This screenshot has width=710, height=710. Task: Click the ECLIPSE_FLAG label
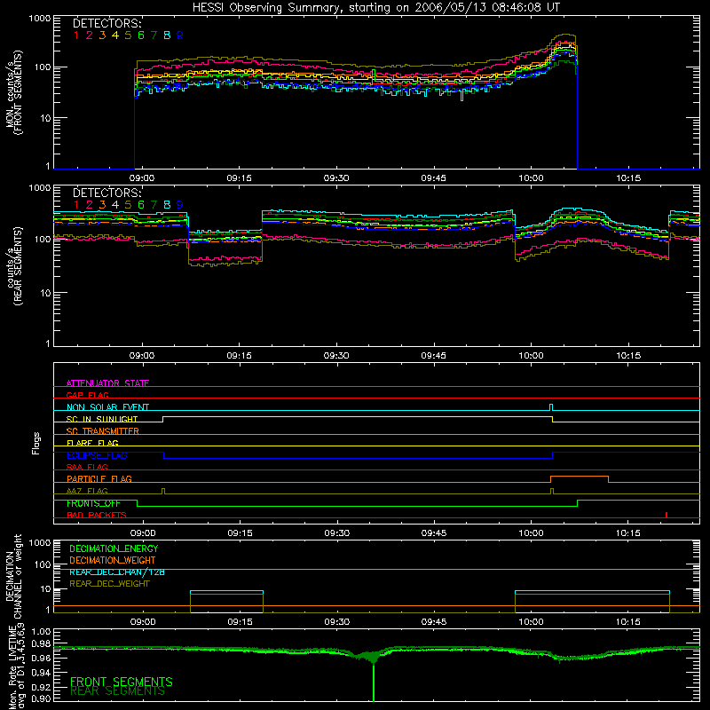click(x=97, y=455)
